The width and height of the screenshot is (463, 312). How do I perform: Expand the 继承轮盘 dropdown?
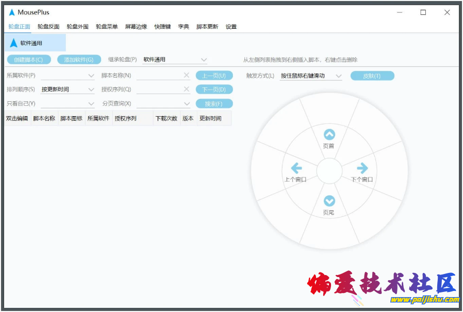(204, 60)
